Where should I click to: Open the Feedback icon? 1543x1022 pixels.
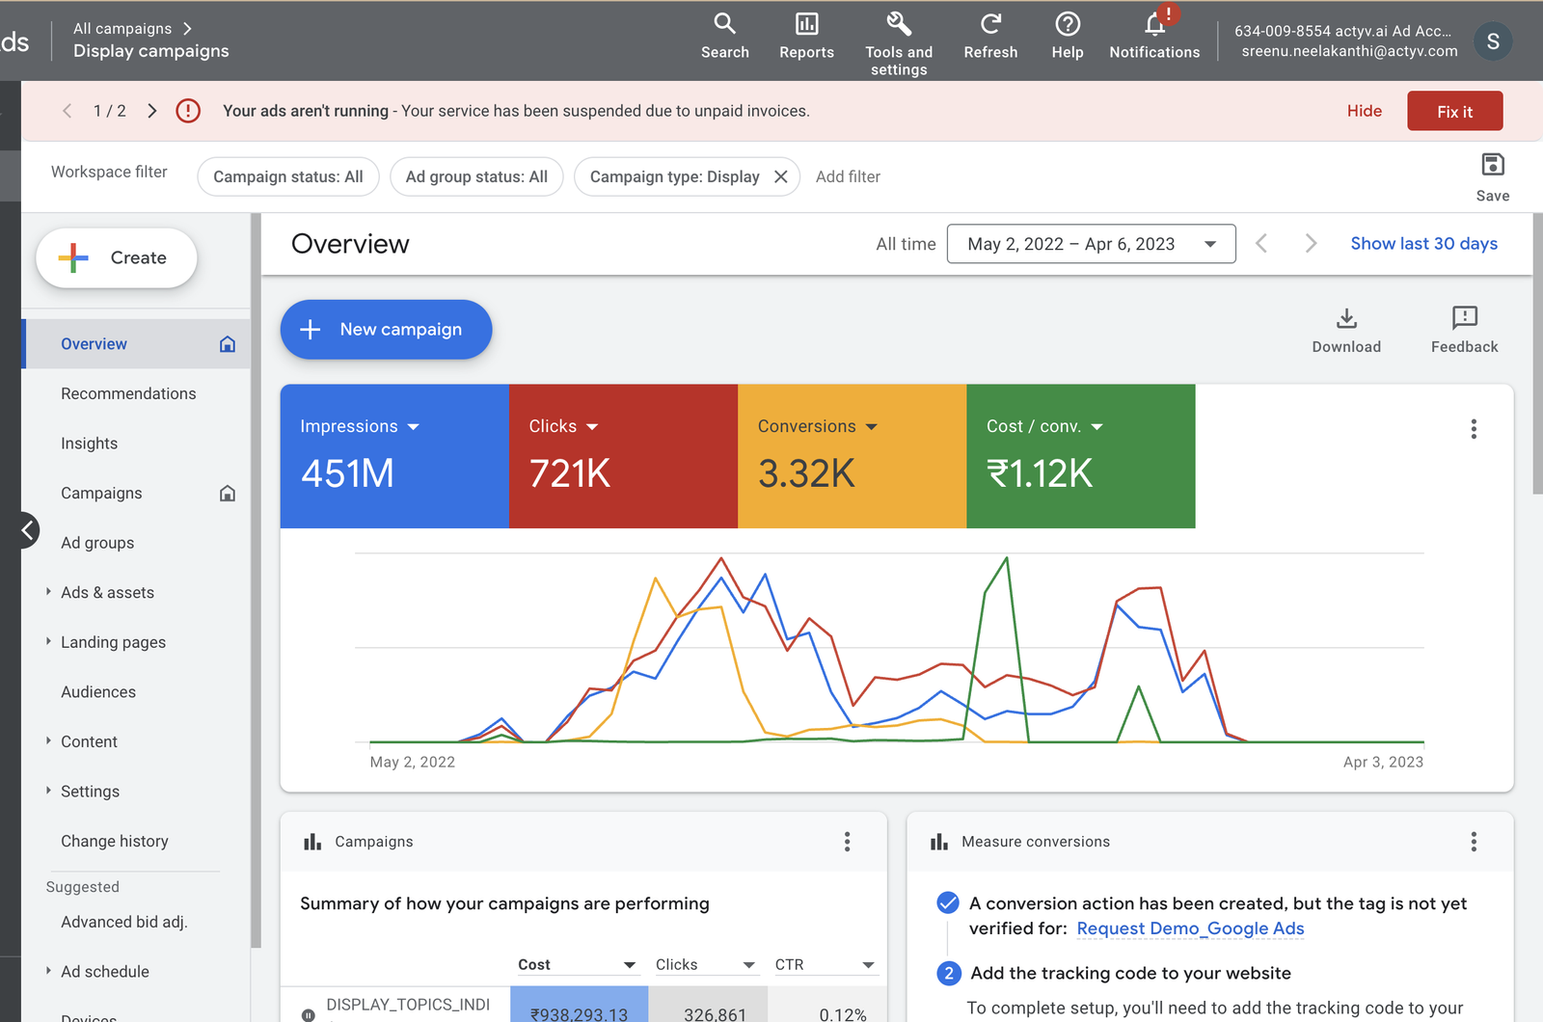coord(1464,330)
